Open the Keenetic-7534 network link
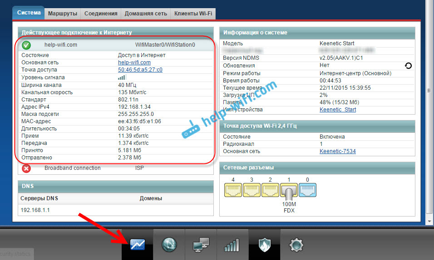This screenshot has width=434, height=260. pos(337,151)
